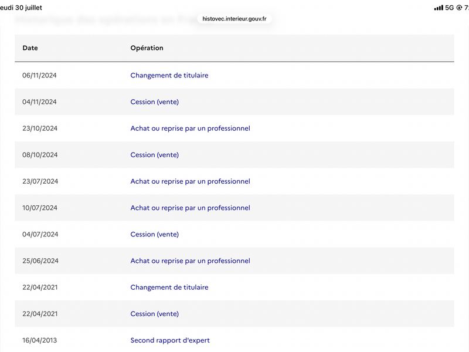Open Achat ou reprise entry from 23/10/2024
This screenshot has width=469, height=352.
[190, 128]
